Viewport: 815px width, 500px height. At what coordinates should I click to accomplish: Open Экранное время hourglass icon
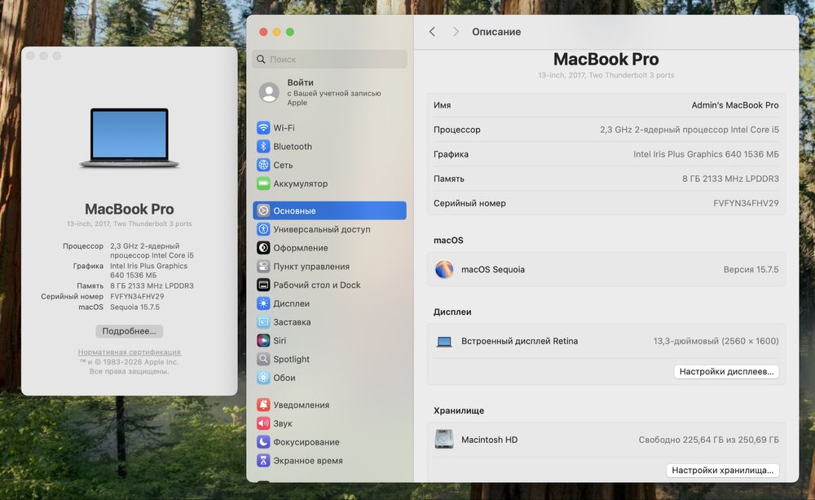click(x=263, y=461)
